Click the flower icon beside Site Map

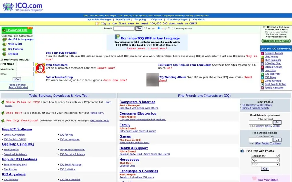(5, 54)
